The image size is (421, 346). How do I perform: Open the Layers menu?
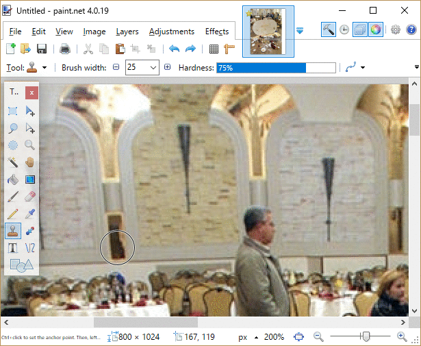coord(127,32)
